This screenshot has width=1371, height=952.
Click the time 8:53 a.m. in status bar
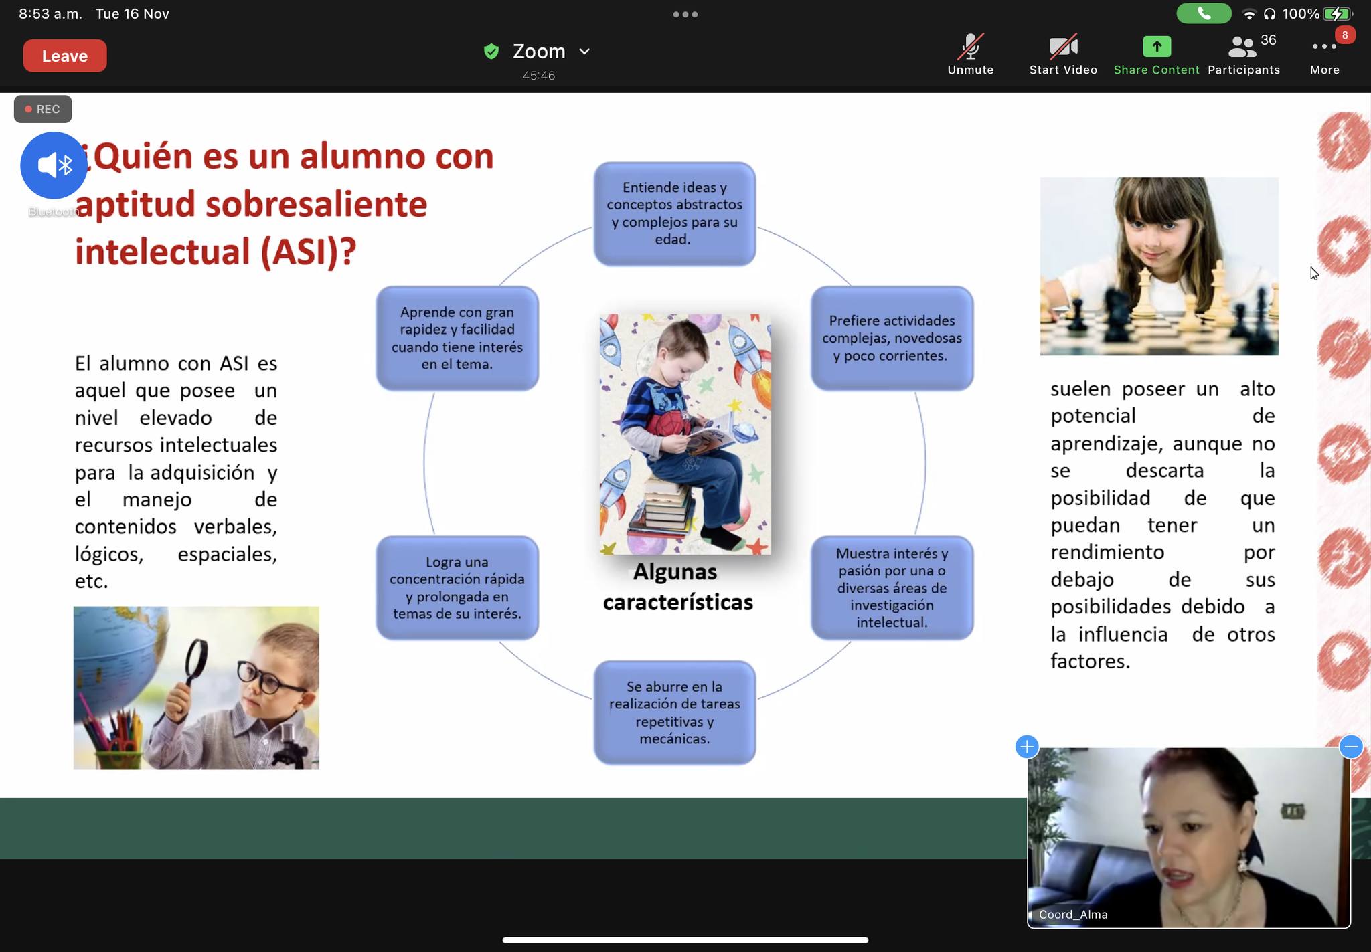coord(51,14)
